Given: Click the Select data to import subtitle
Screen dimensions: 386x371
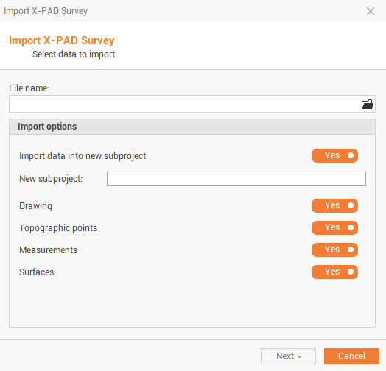Looking at the screenshot, I should pos(74,54).
